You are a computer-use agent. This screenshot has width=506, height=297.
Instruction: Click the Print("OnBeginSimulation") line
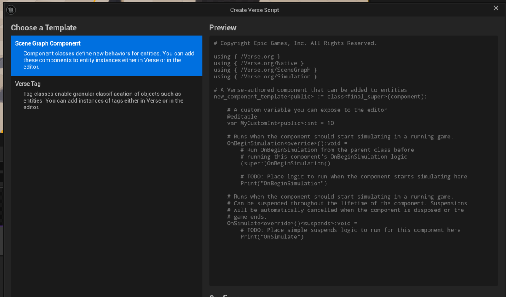point(284,184)
